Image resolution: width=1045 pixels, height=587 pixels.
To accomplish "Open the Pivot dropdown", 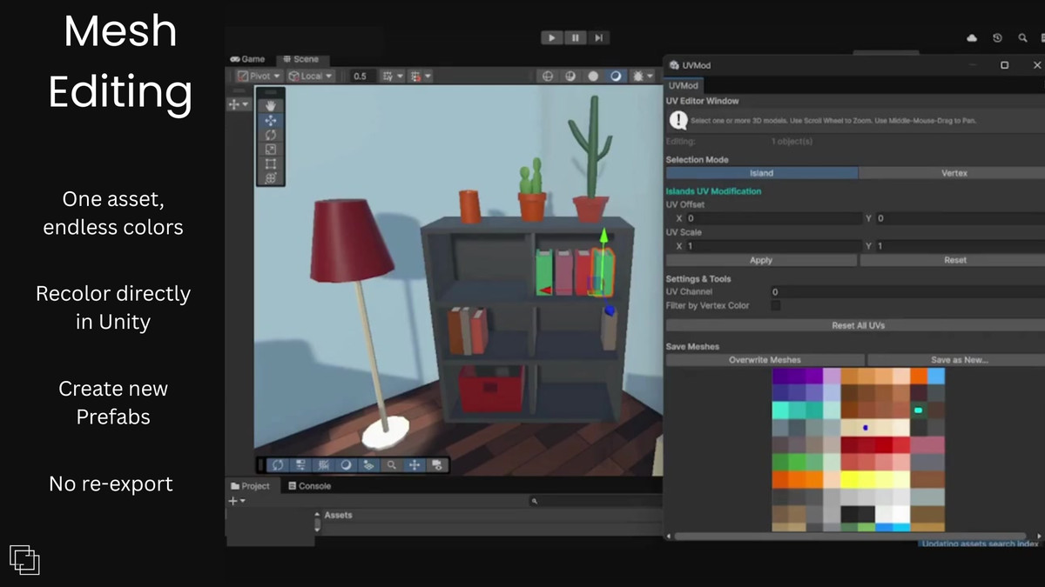I will click(x=263, y=76).
